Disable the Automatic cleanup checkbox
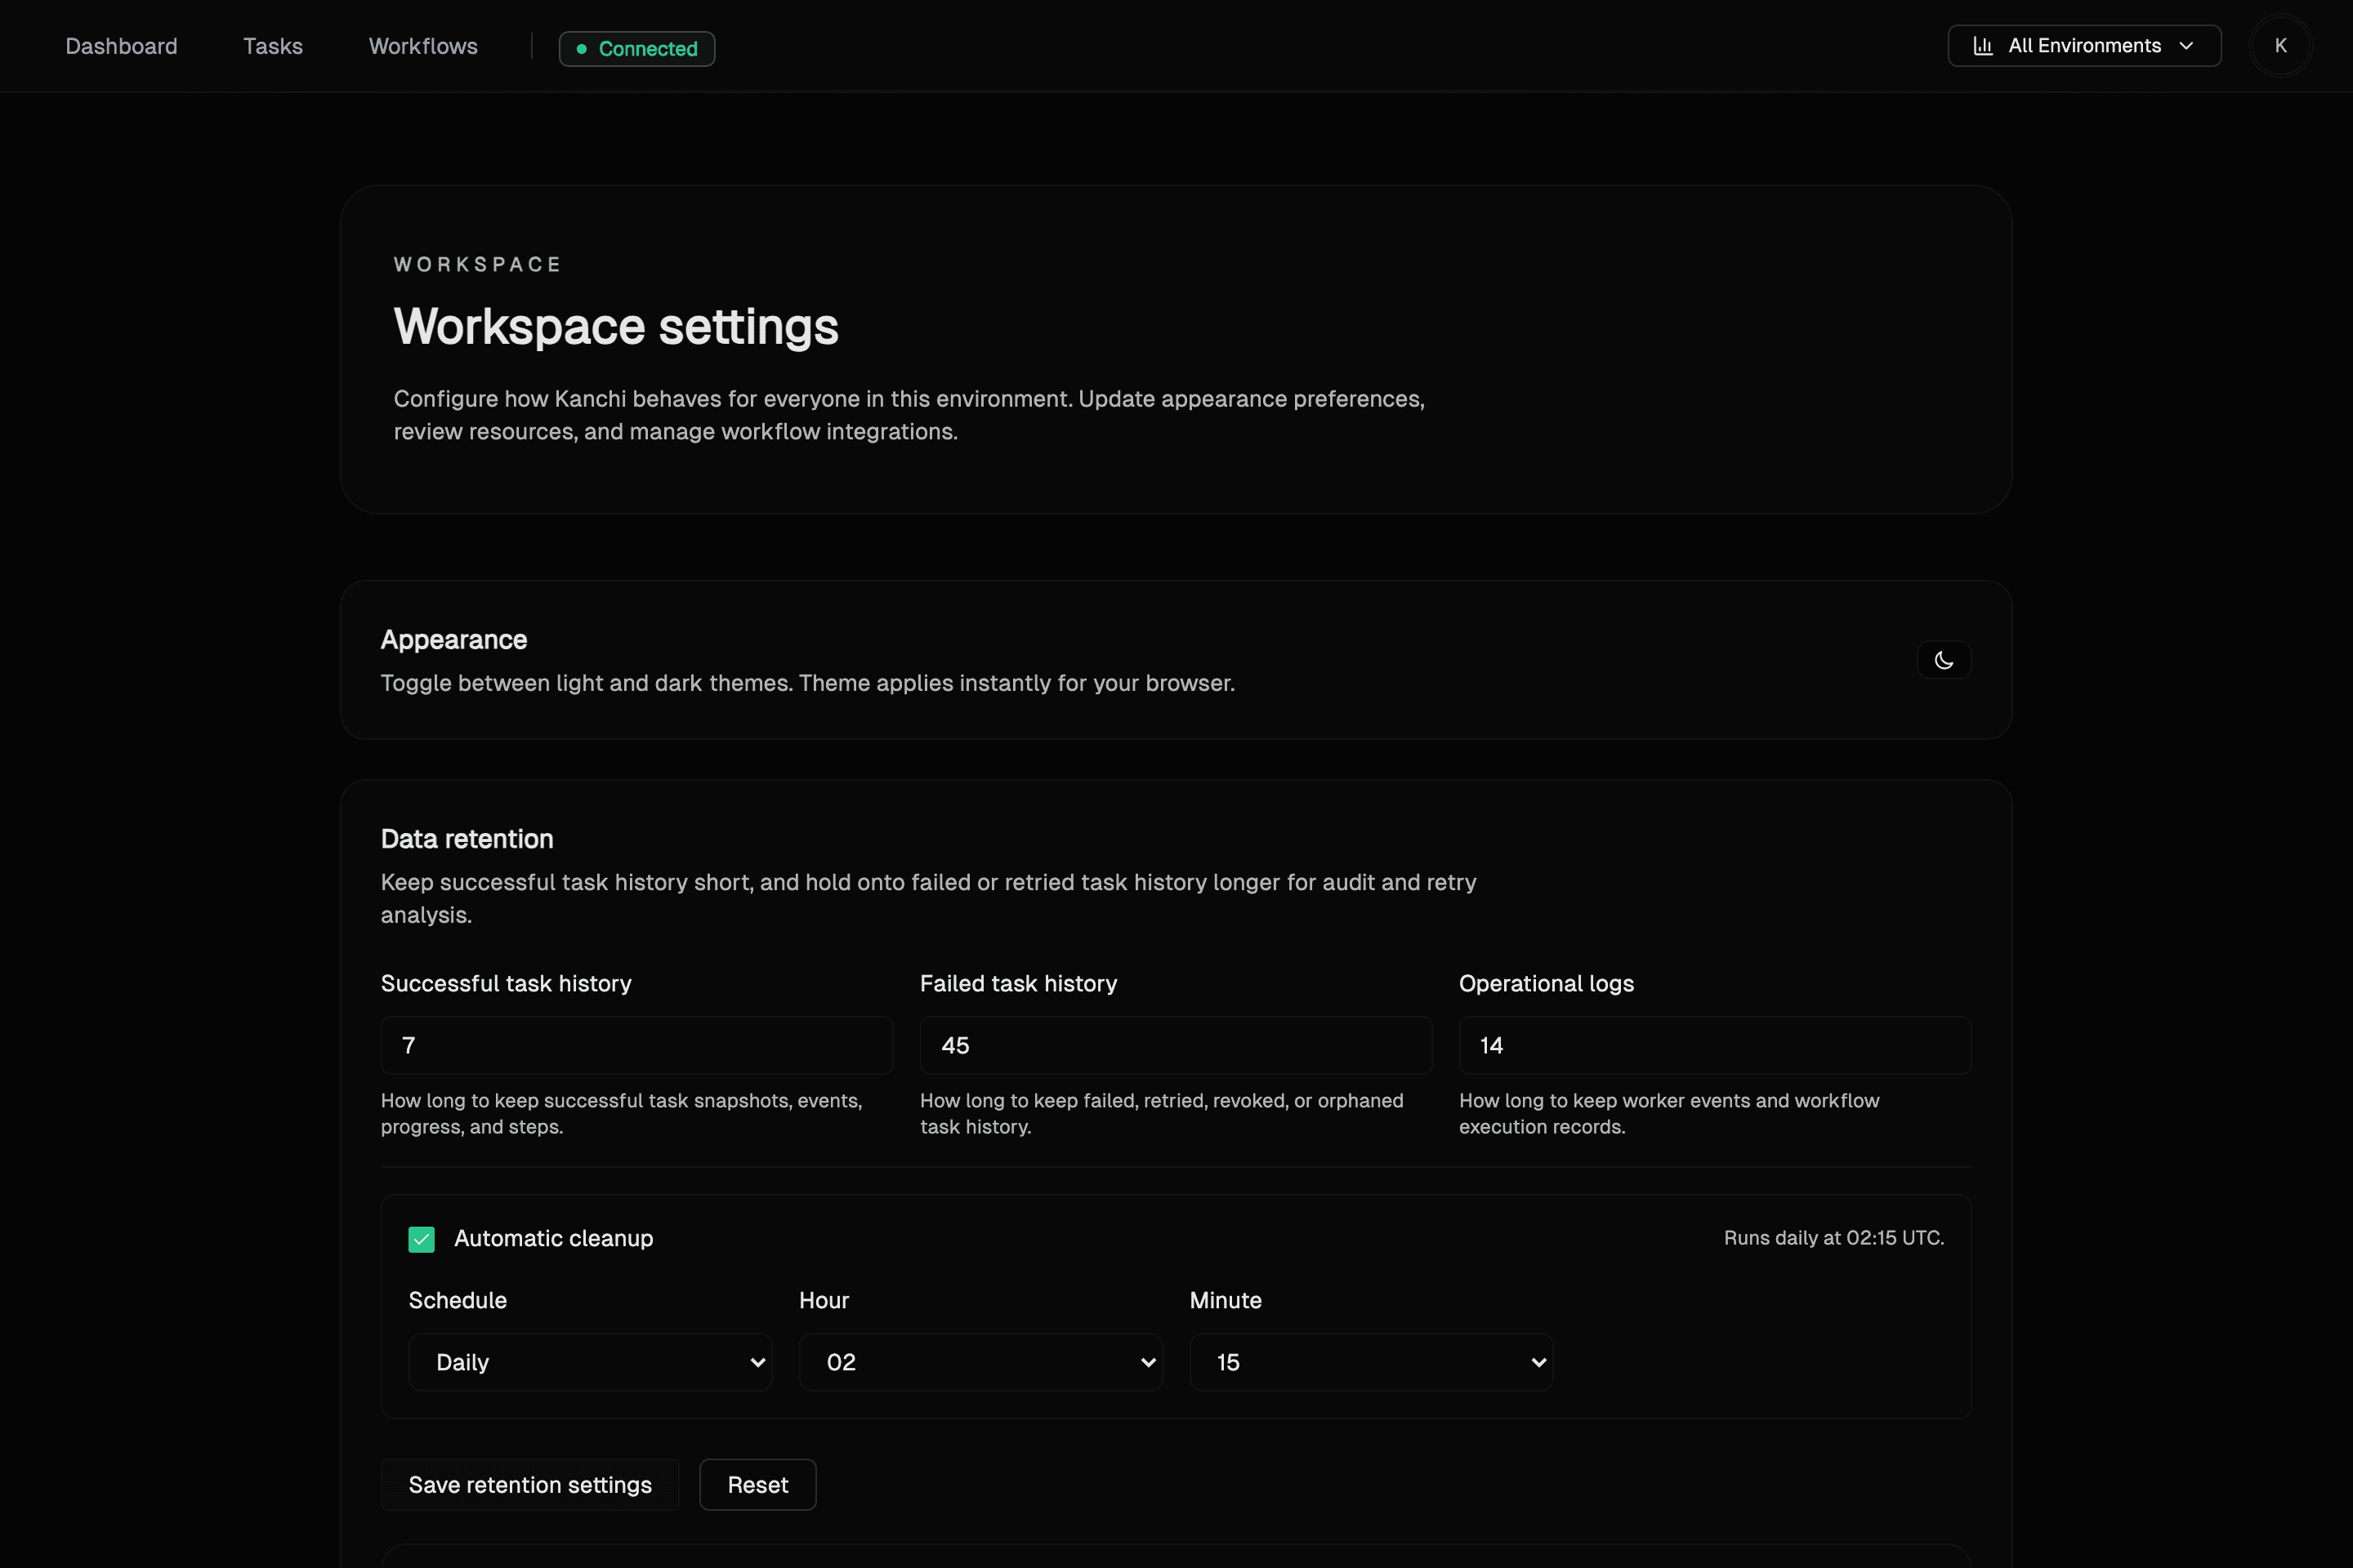The image size is (2353, 1568). point(422,1239)
